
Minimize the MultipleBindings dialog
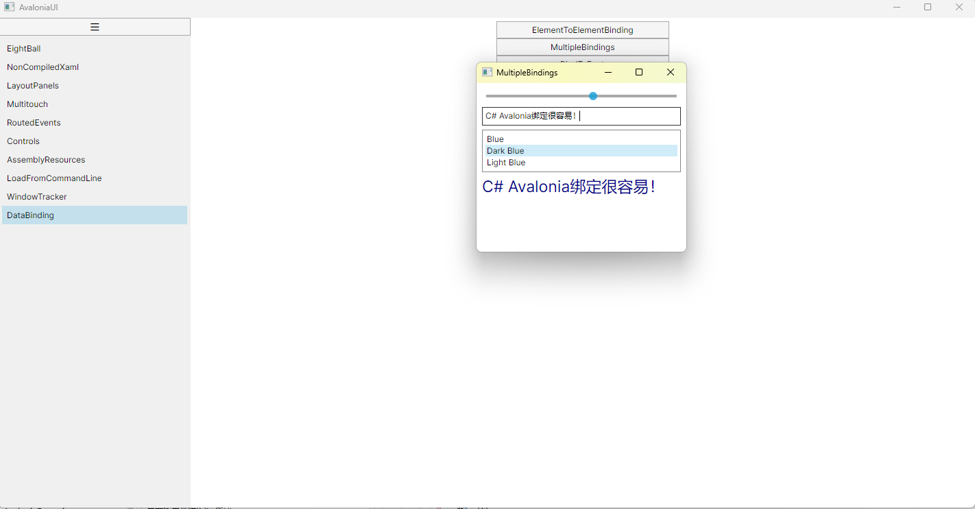(607, 72)
